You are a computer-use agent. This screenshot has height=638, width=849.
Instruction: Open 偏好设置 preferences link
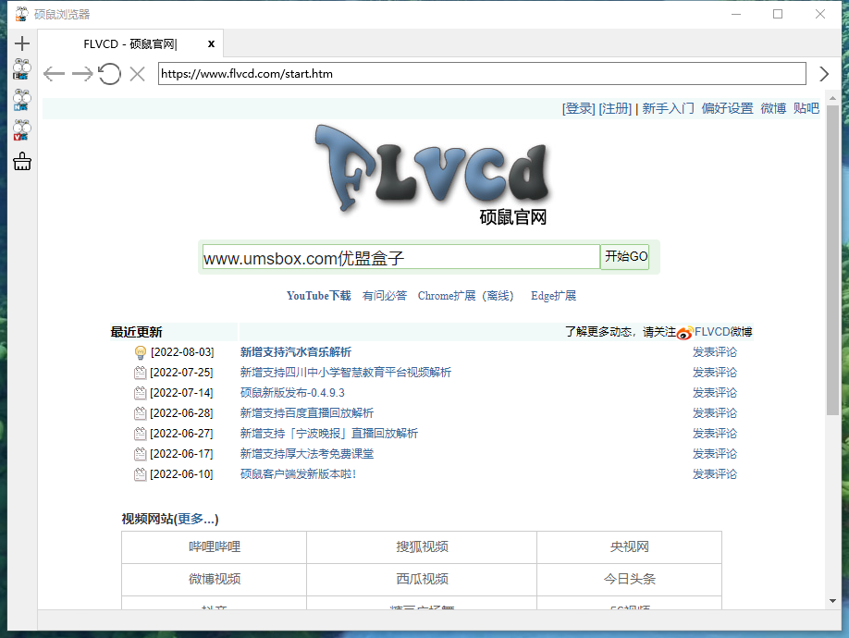coord(727,109)
